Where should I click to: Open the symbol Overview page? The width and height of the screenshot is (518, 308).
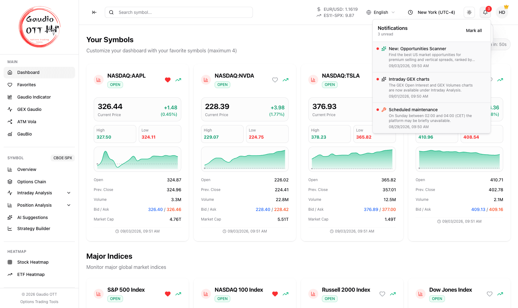click(x=39, y=169)
